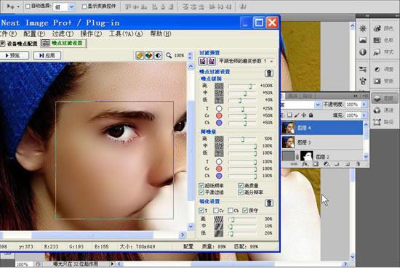Enable sharpening Cr channel checkbox
Viewport: 400px width, 268px height.
tap(216, 211)
